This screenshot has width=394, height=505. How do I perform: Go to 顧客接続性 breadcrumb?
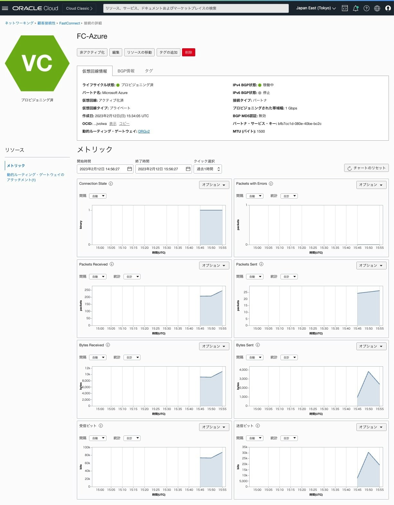coord(46,23)
